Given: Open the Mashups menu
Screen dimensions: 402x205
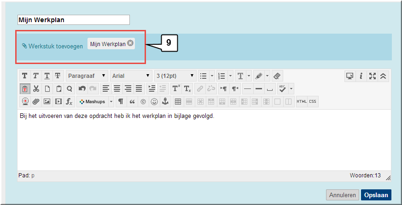Looking at the screenshot, I should tap(93, 102).
